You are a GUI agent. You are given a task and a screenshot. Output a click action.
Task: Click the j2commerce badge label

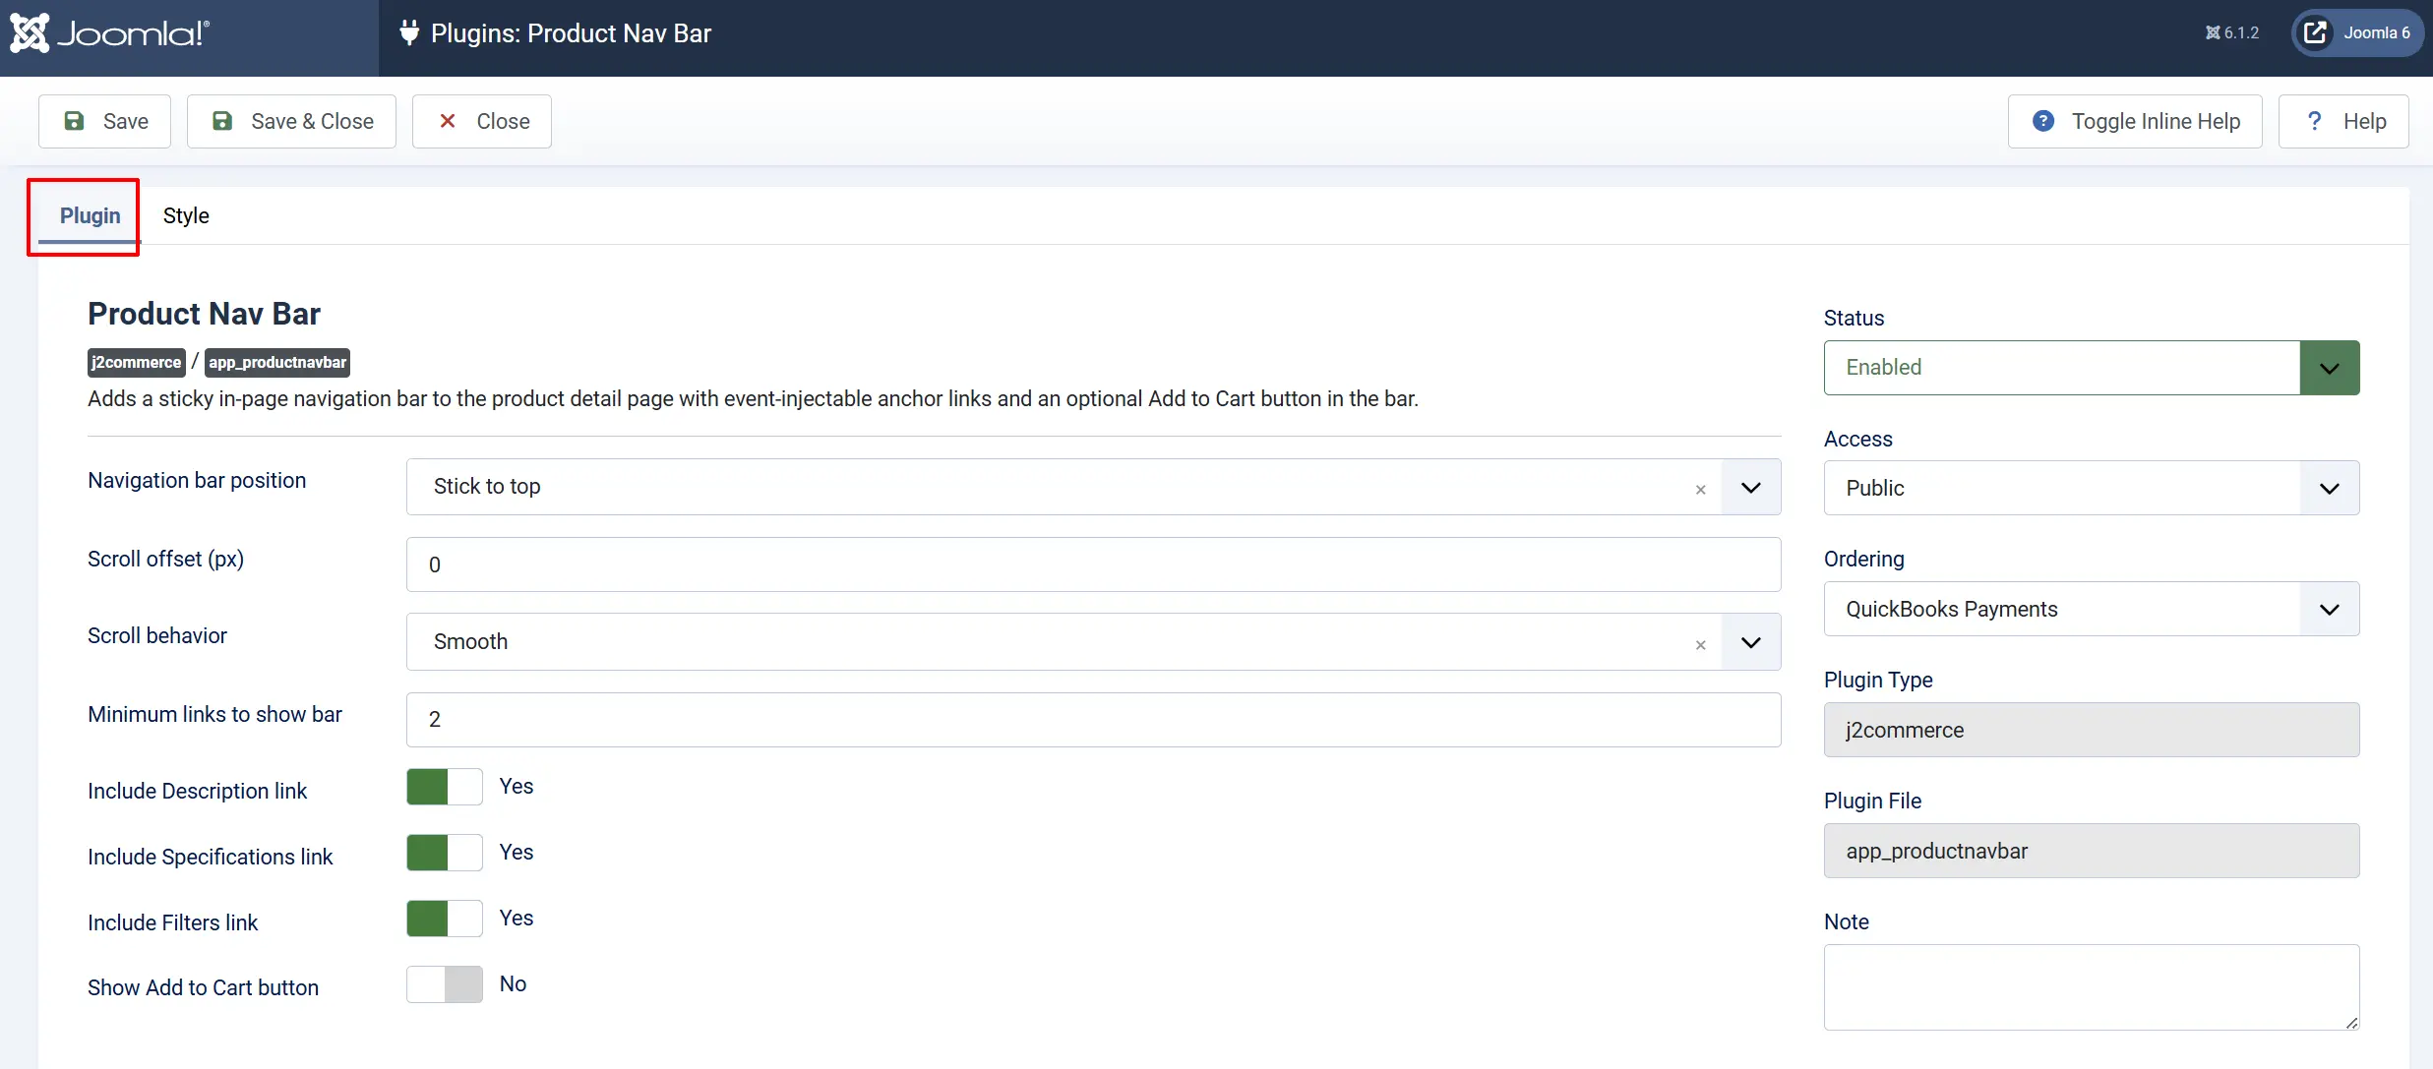point(137,362)
